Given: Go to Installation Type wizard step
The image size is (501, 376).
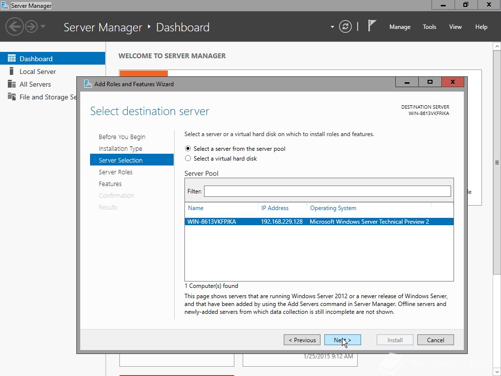Looking at the screenshot, I should tap(120, 149).
